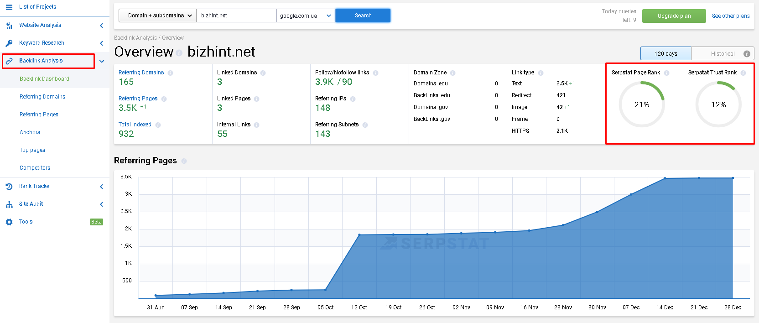Viewport: 759px width, 323px height.
Task: Click Referring Domains metric link
Action: click(141, 73)
